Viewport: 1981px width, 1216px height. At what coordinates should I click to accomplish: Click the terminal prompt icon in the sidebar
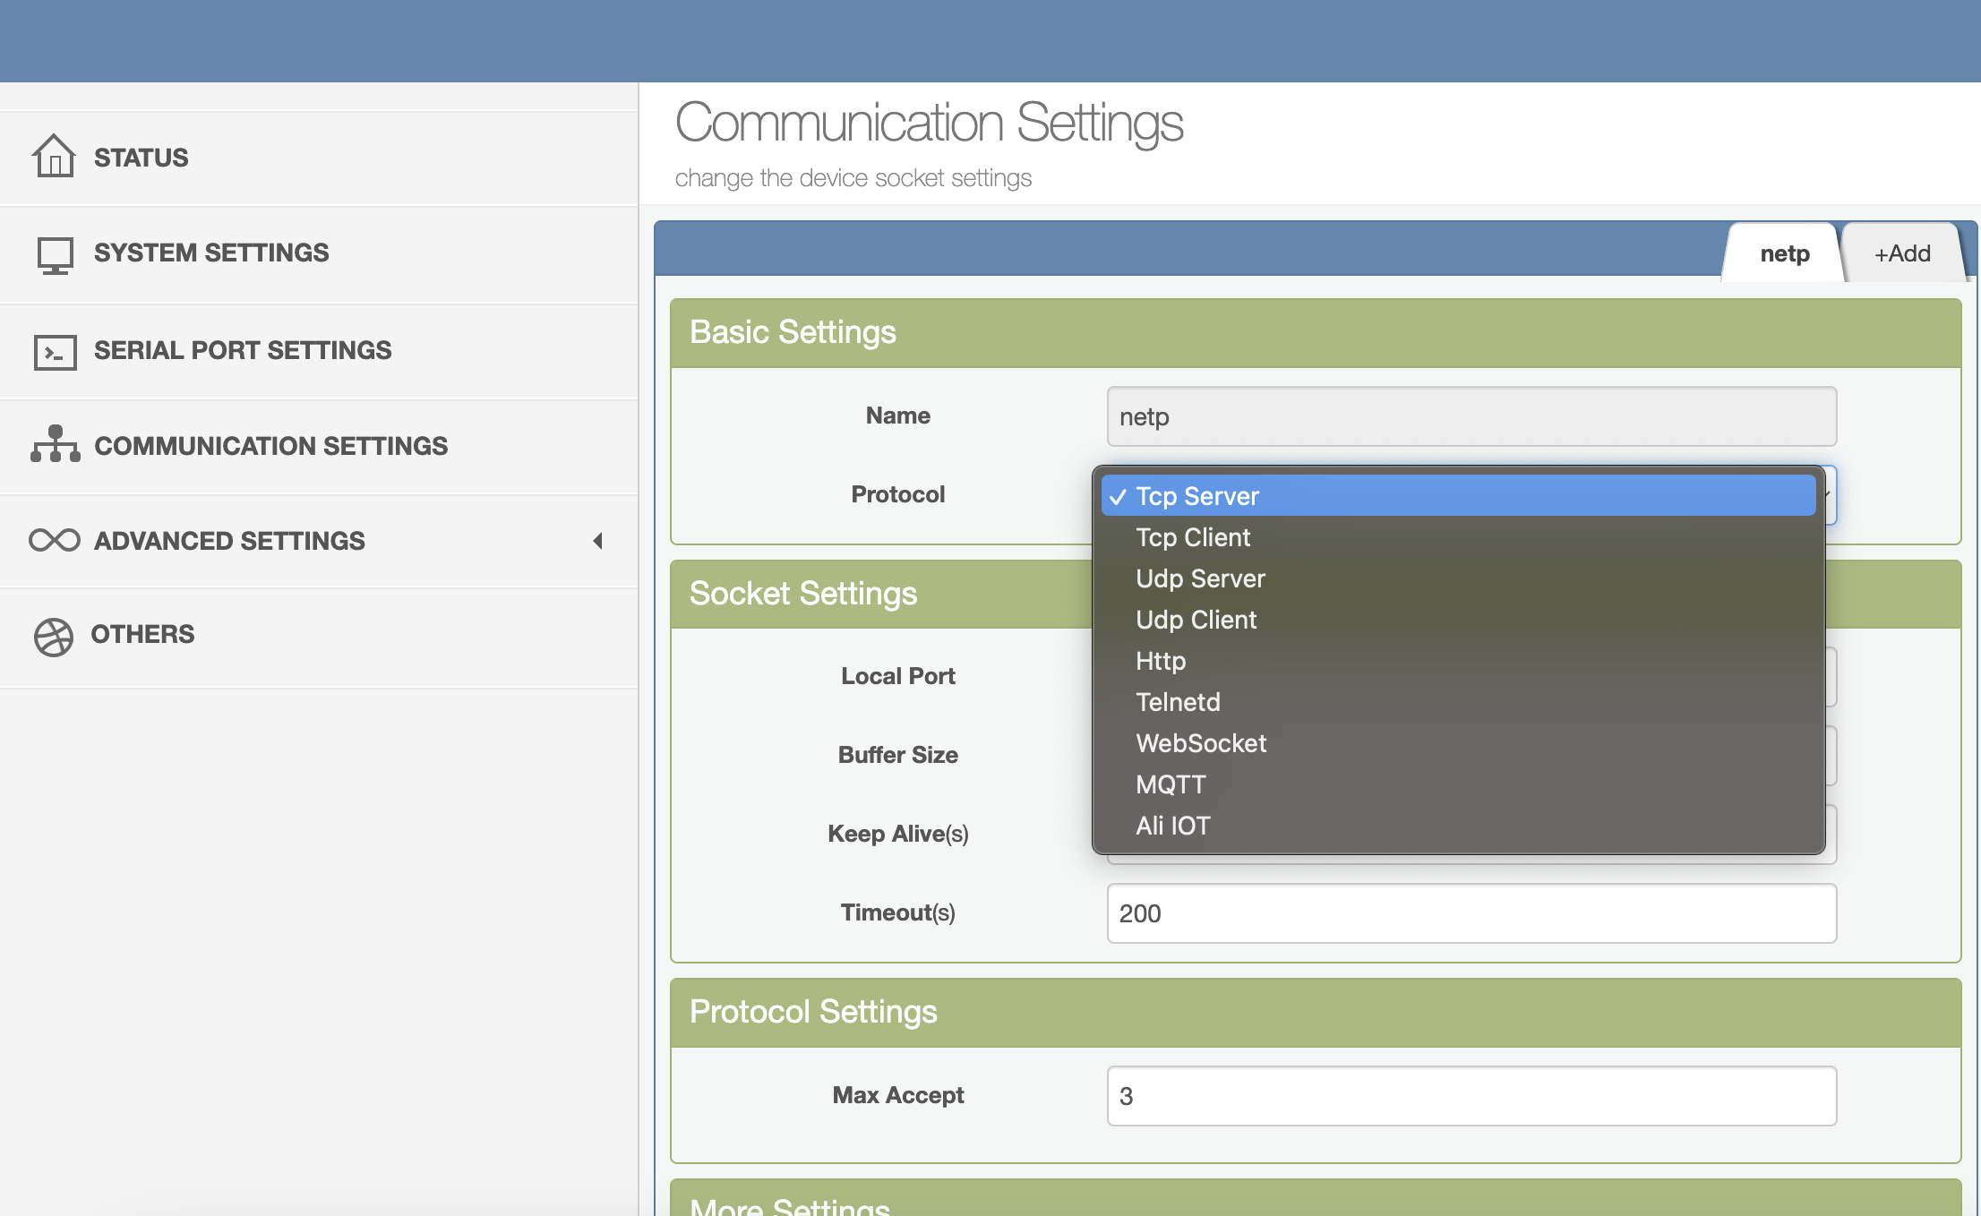pos(54,352)
